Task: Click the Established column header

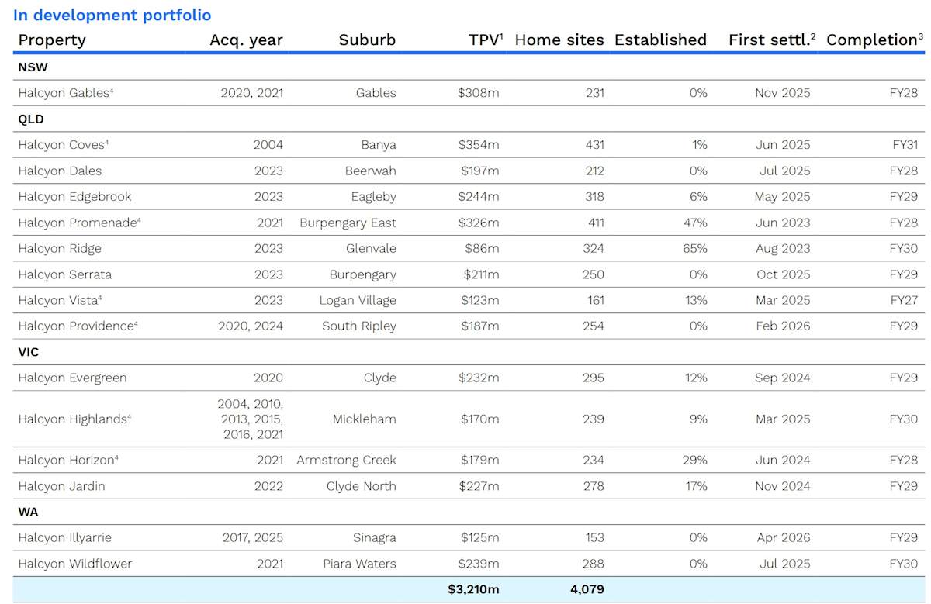Action: [660, 40]
